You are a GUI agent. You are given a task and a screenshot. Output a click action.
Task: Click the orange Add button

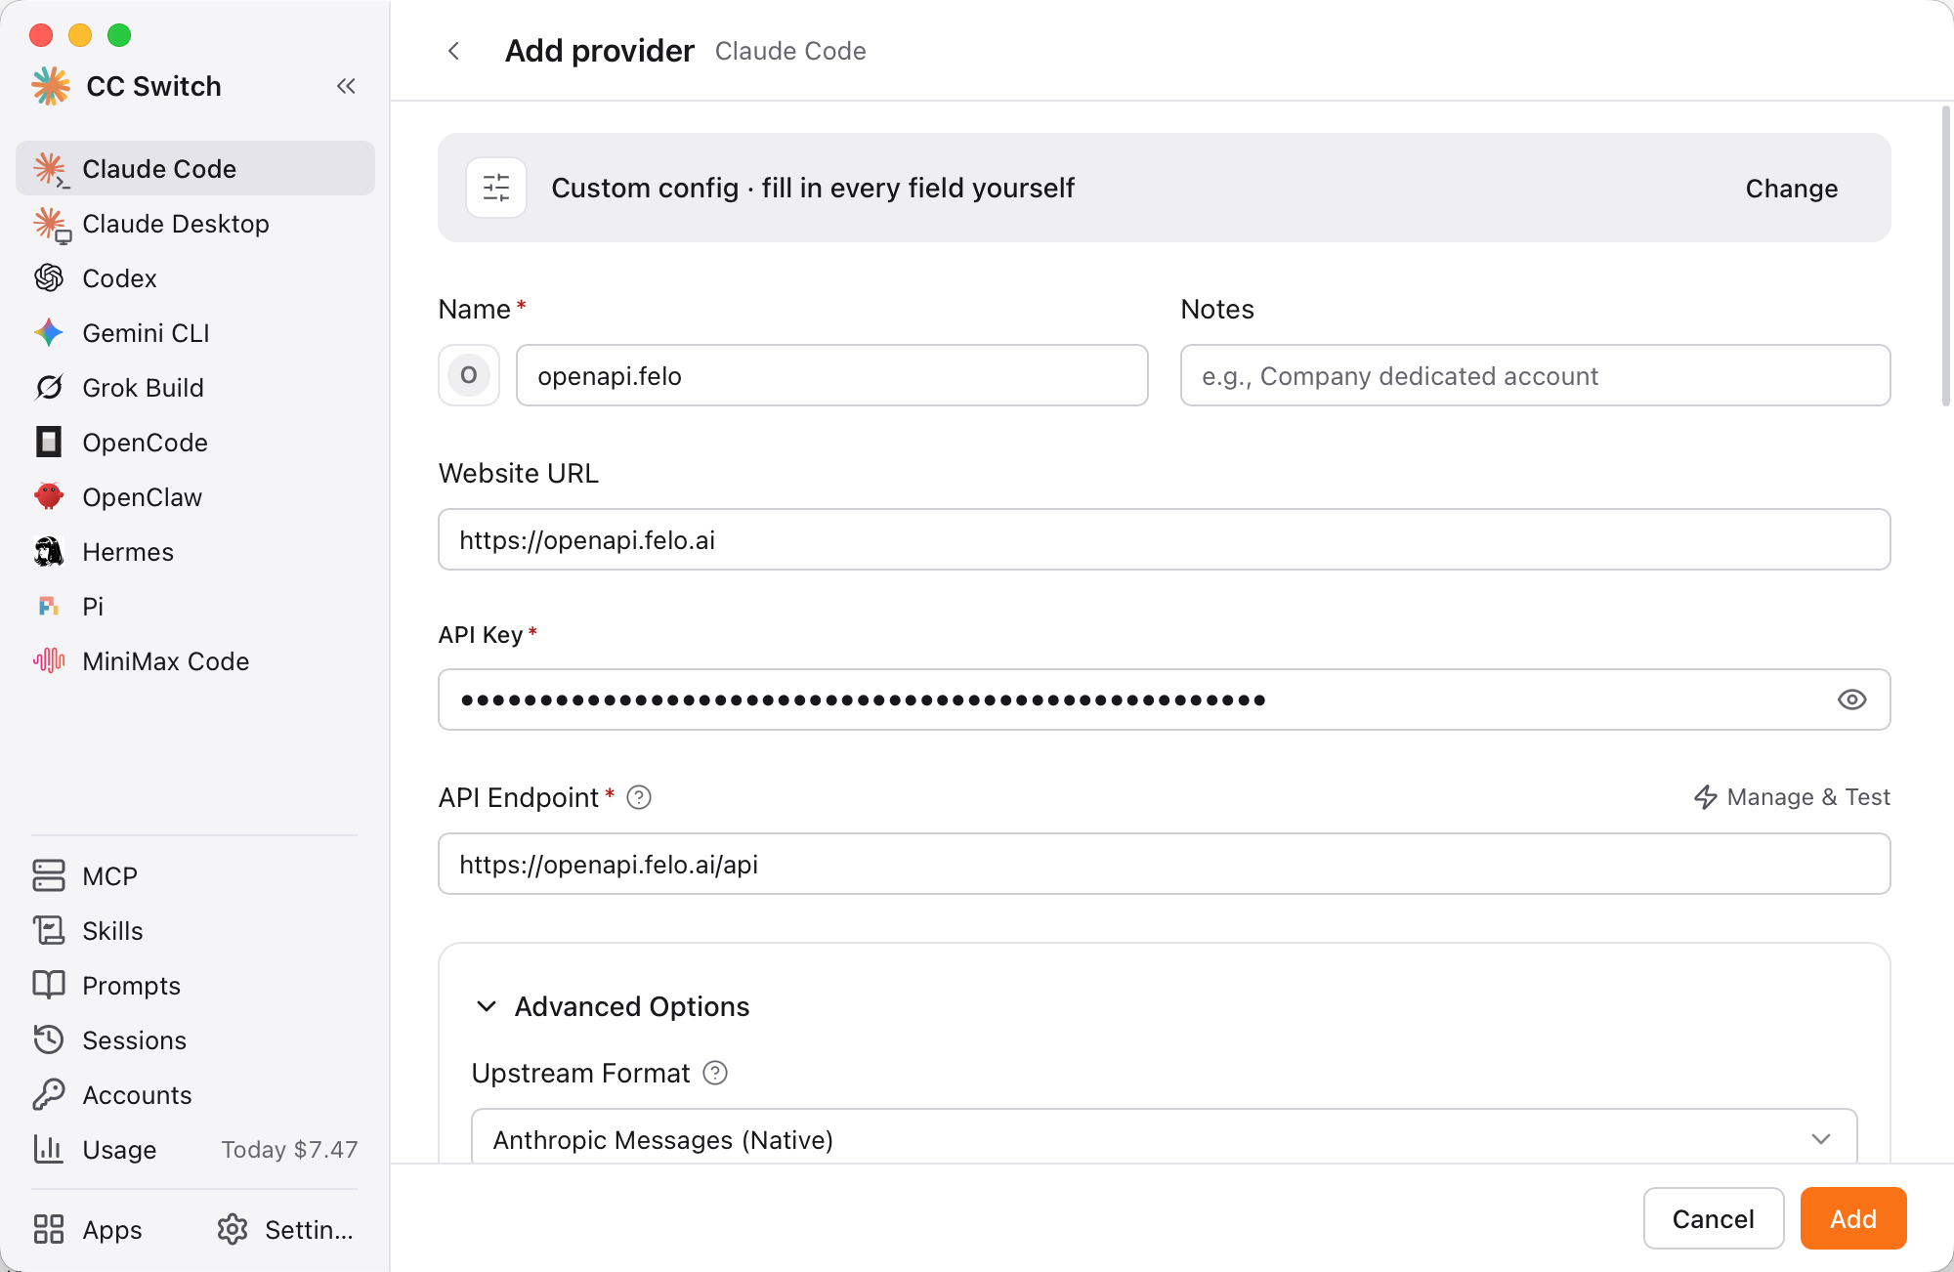(1853, 1218)
